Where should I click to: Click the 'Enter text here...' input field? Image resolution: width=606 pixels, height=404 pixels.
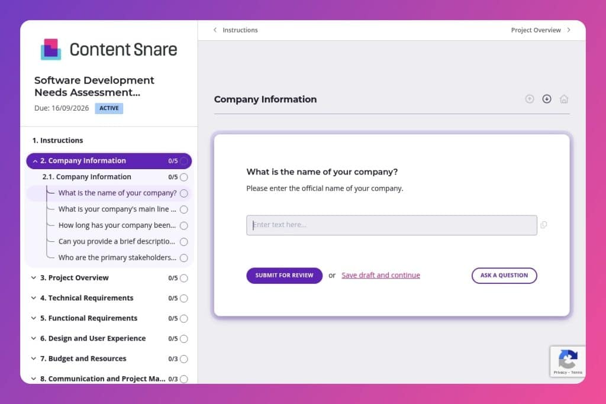392,225
